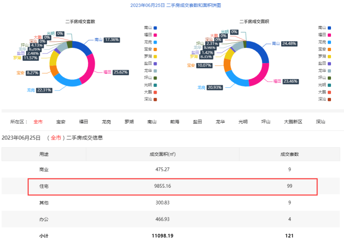Screen dimensions: 344x243
Task: Select the 罗湖 district link
Action: coord(129,122)
